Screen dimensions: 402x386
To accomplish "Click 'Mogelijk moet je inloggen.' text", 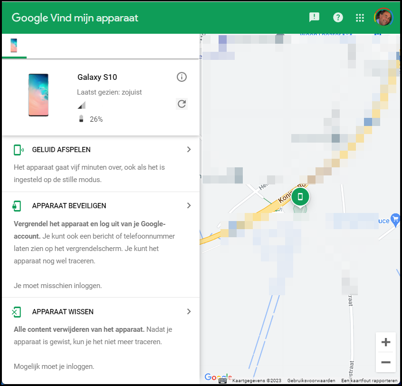I will click(54, 367).
